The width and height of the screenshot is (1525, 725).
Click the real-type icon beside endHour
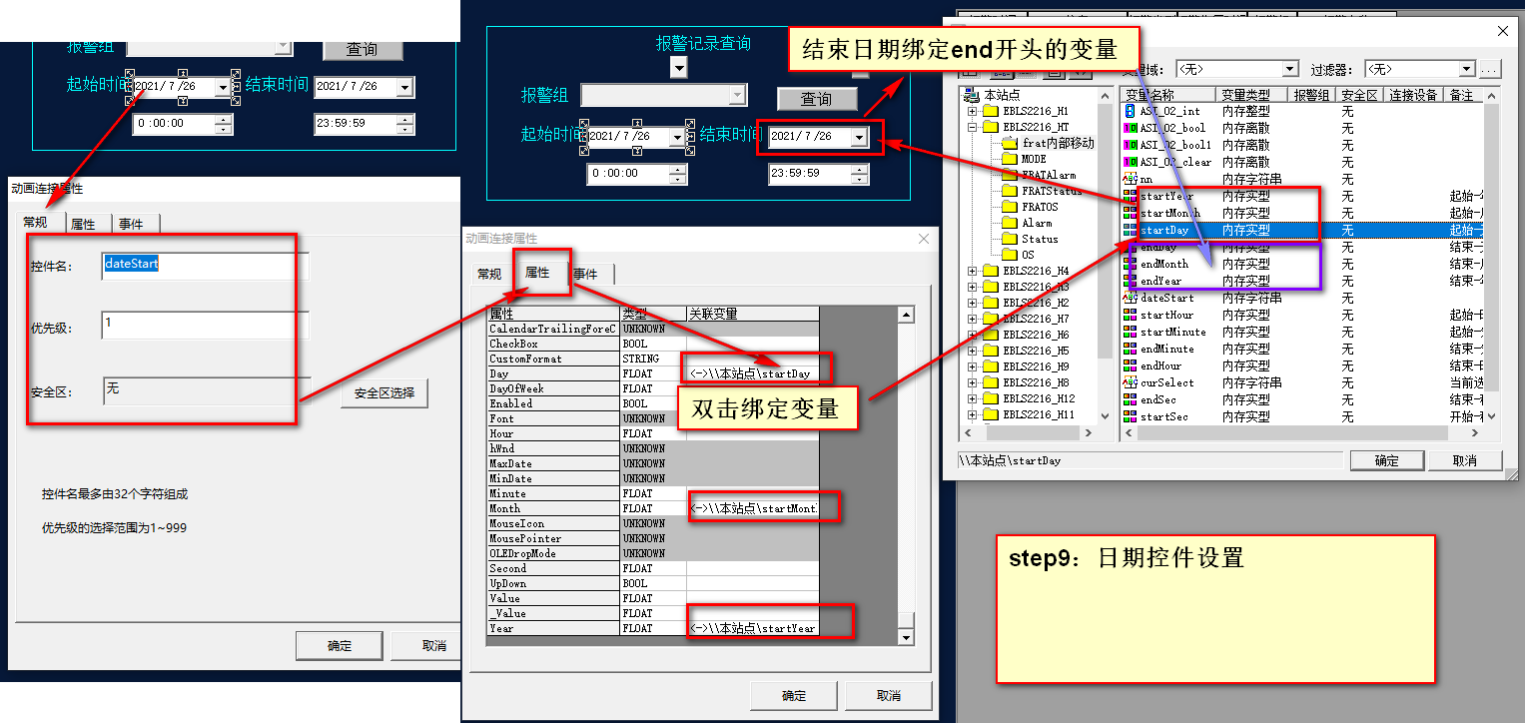click(x=1130, y=365)
